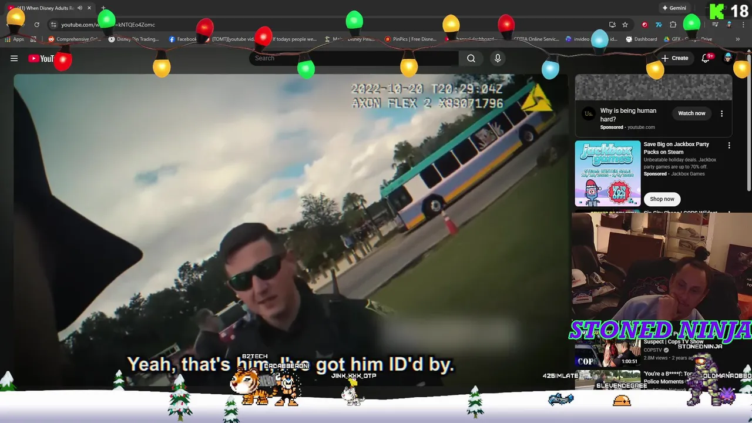Image resolution: width=752 pixels, height=423 pixels.
Task: Close the 'When Disney Adults' tab
Action: coord(89,8)
